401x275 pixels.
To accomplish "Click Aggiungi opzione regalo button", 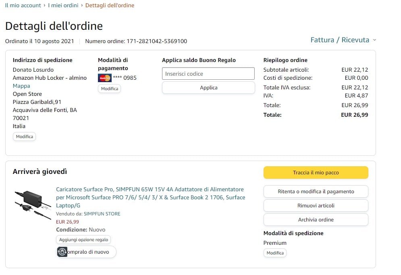I will (83, 240).
